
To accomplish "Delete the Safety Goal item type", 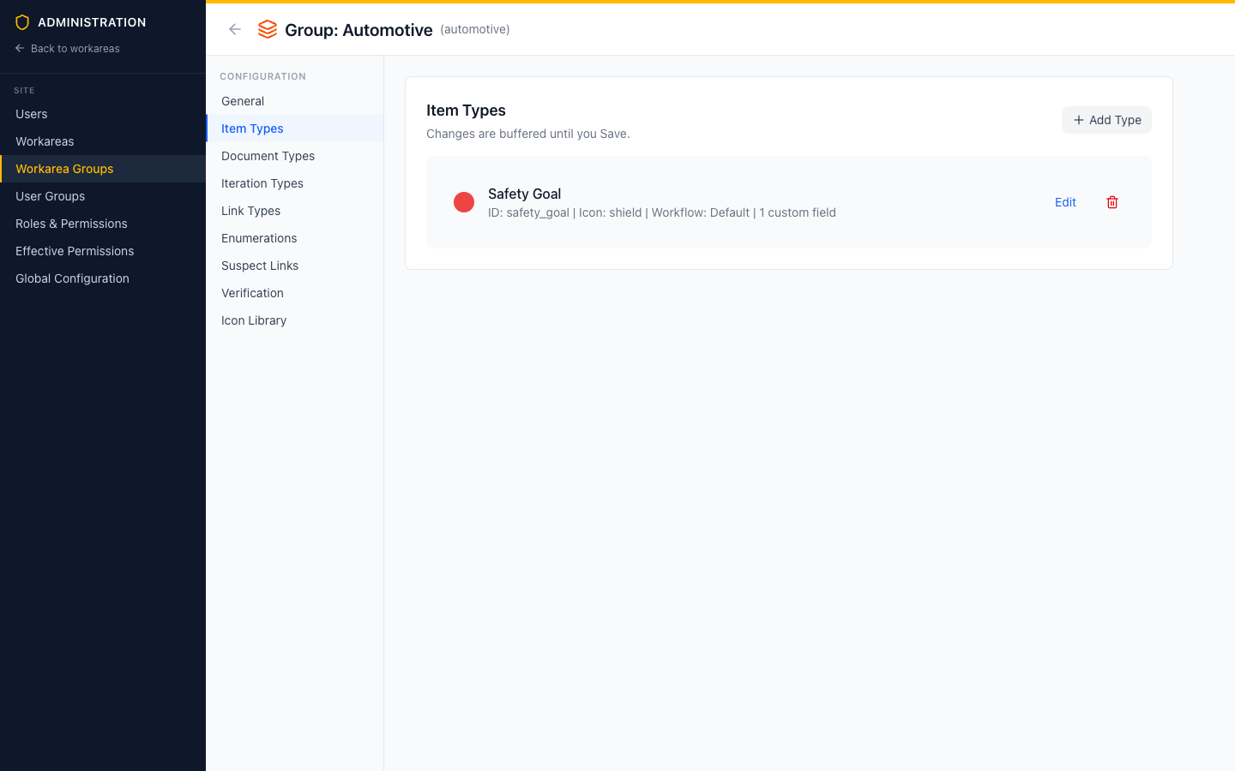I will (x=1112, y=202).
